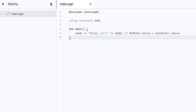Open main.cpp in the file tree

17,14
